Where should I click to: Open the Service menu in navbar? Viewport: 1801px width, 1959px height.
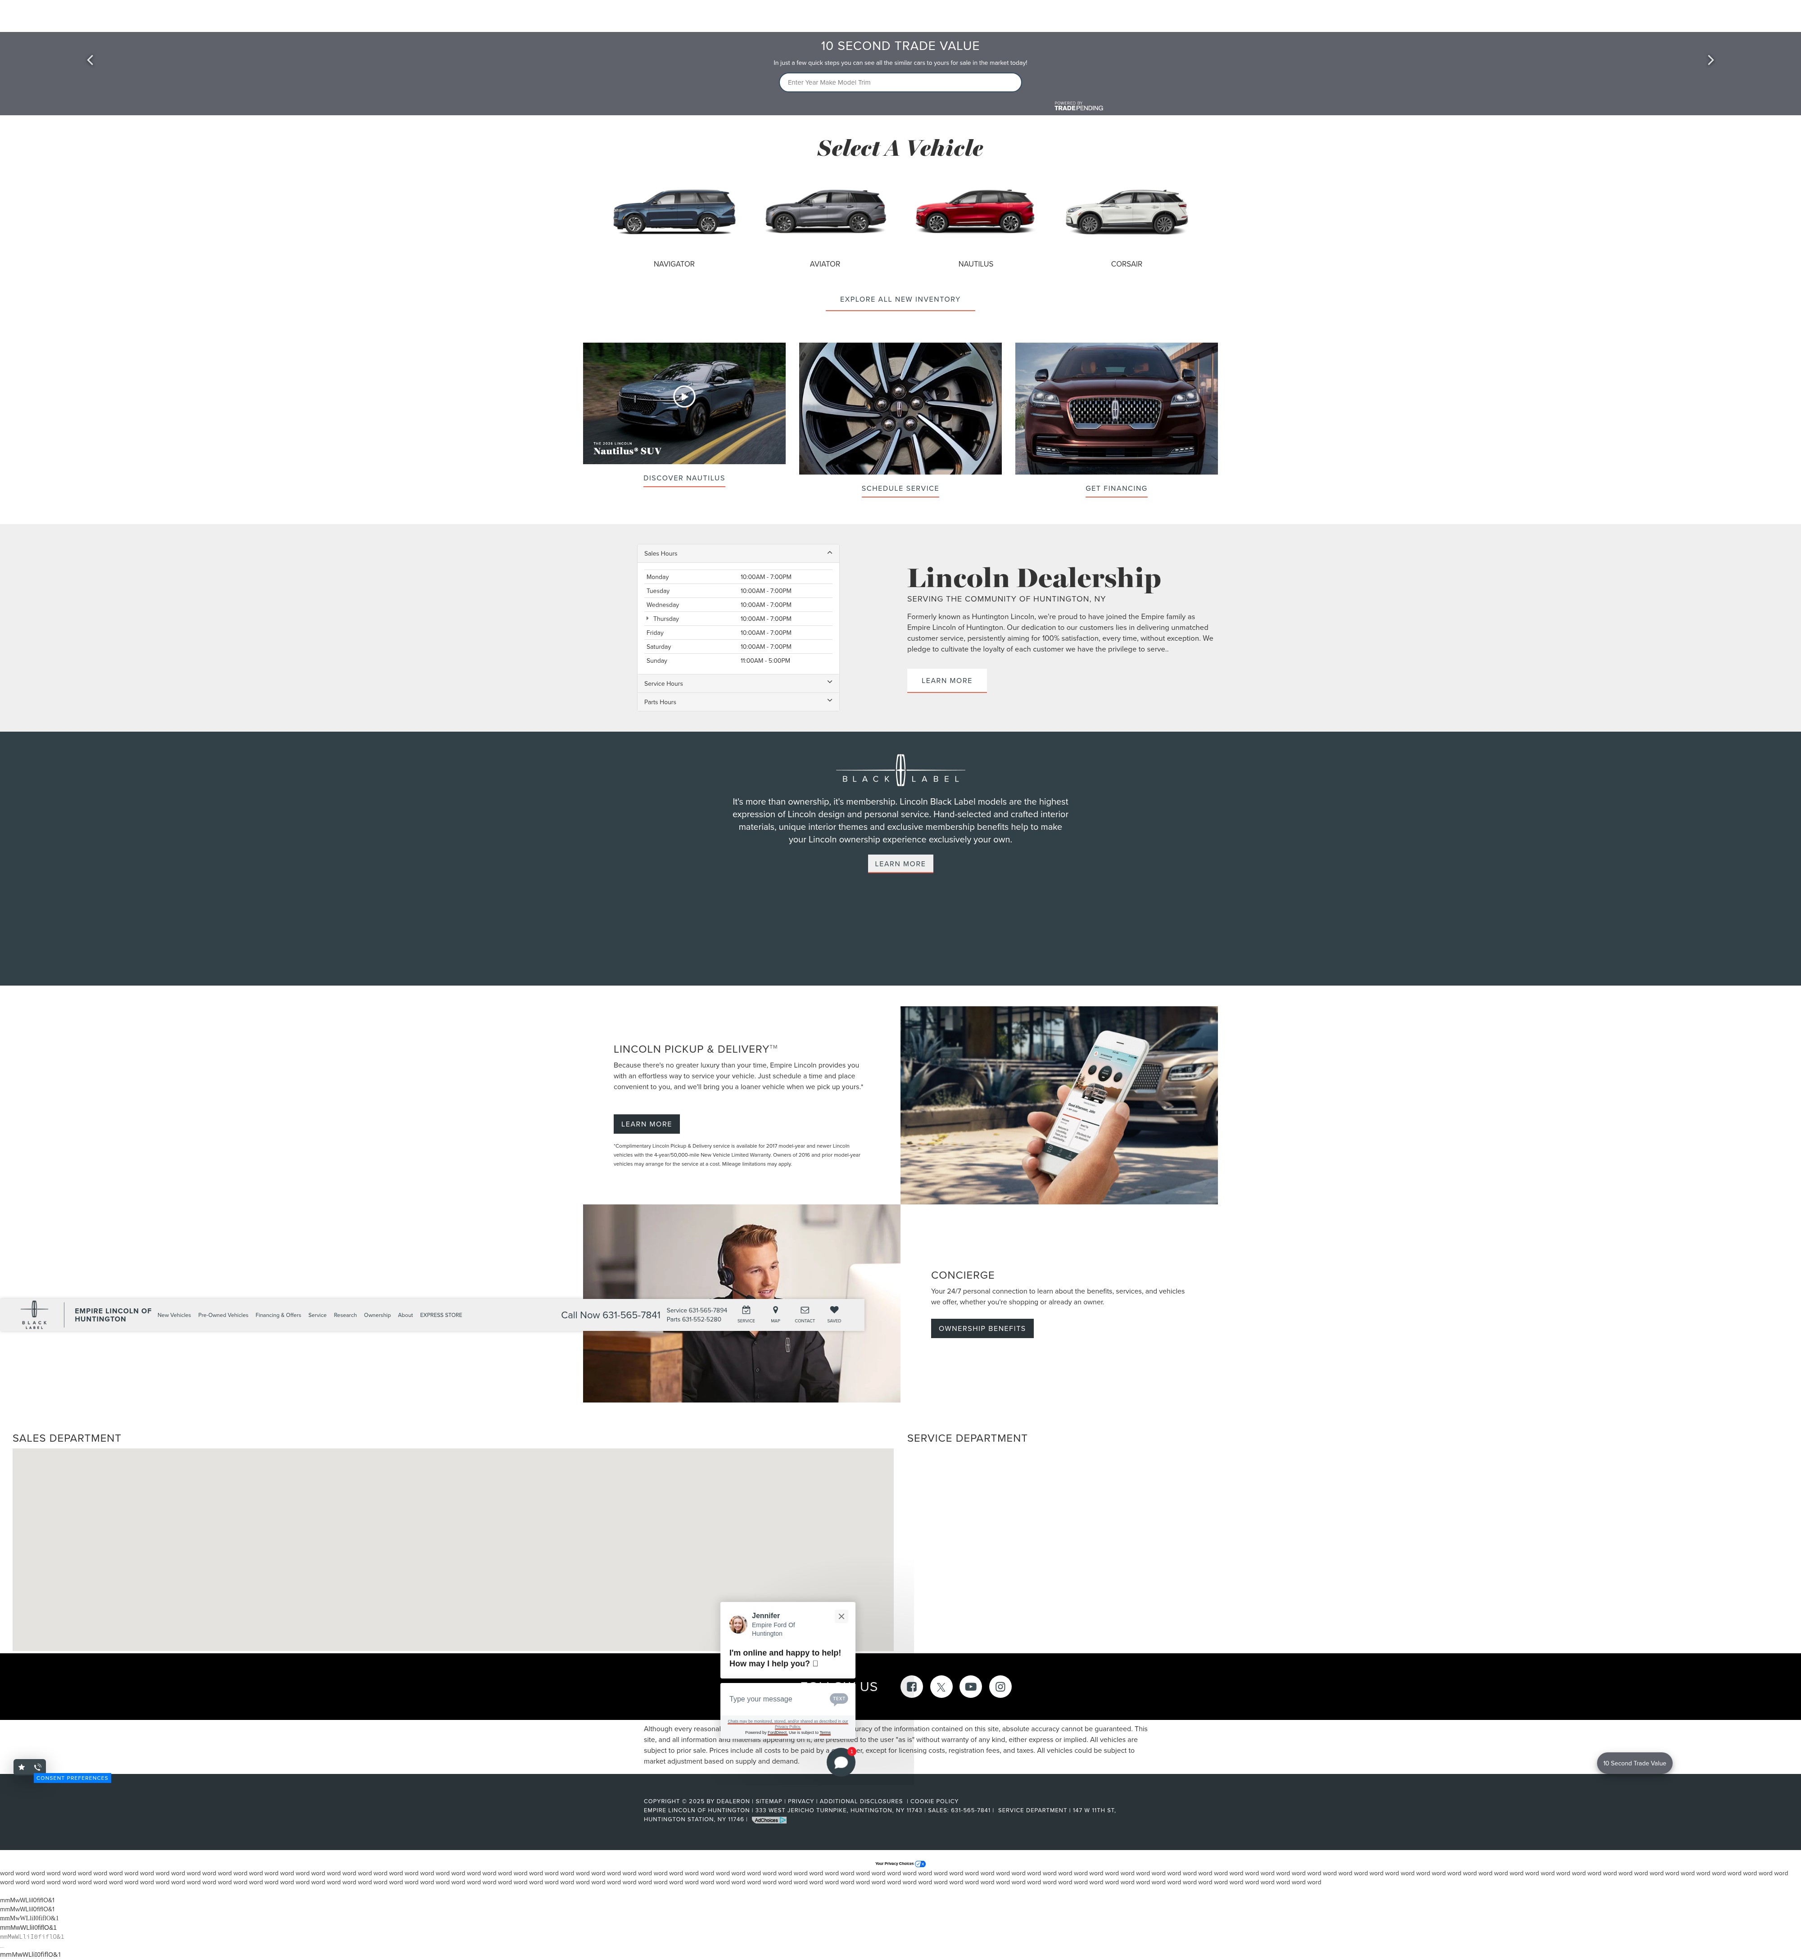(x=318, y=1316)
